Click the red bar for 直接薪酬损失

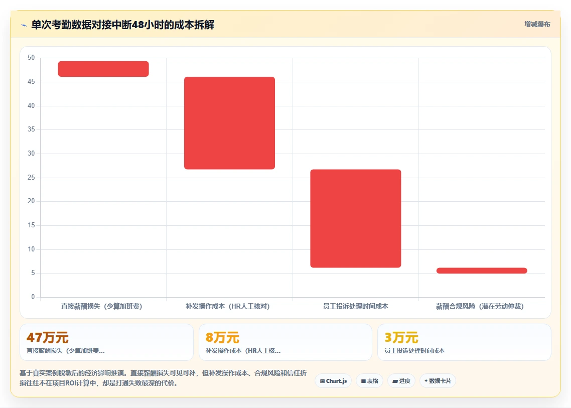[x=103, y=69]
